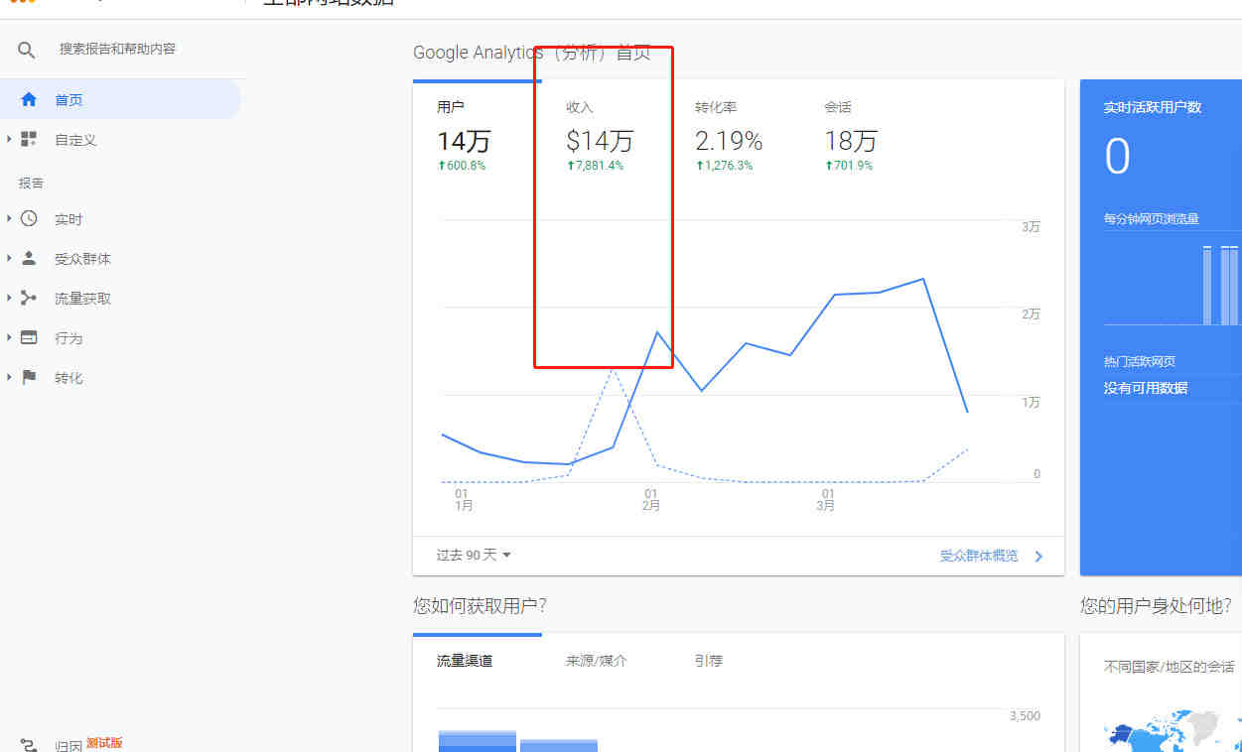Click the 7,881.4% growth figure

[x=595, y=166]
